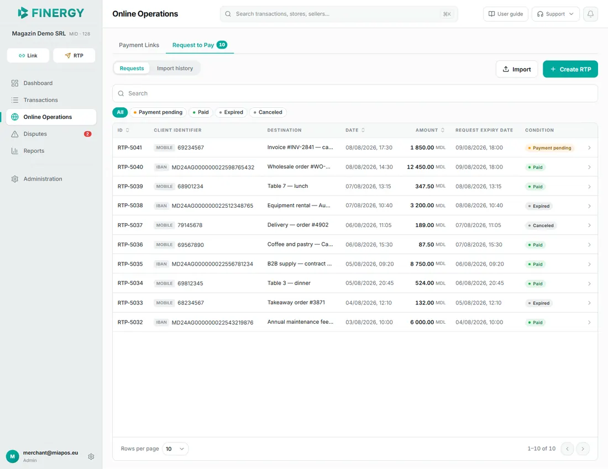Click IBAN MD24AG000000022543219876
Image resolution: width=608 pixels, height=469 pixels.
point(212,323)
